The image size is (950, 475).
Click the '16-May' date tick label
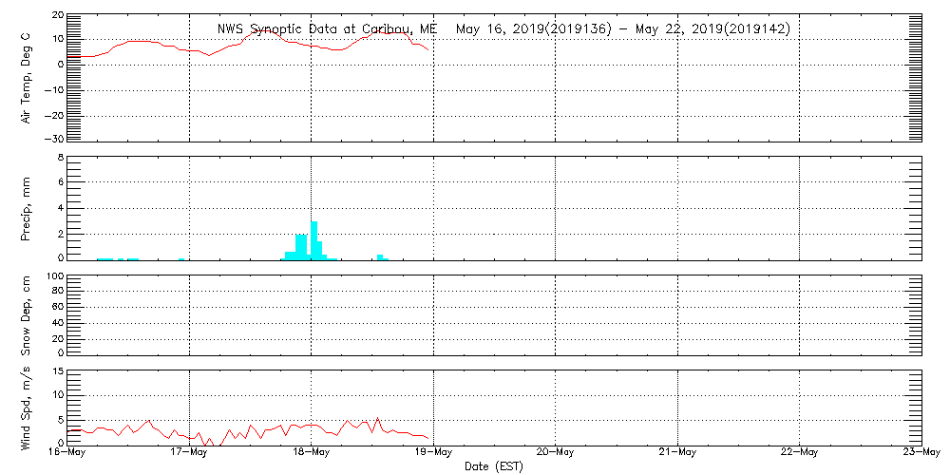click(x=66, y=452)
